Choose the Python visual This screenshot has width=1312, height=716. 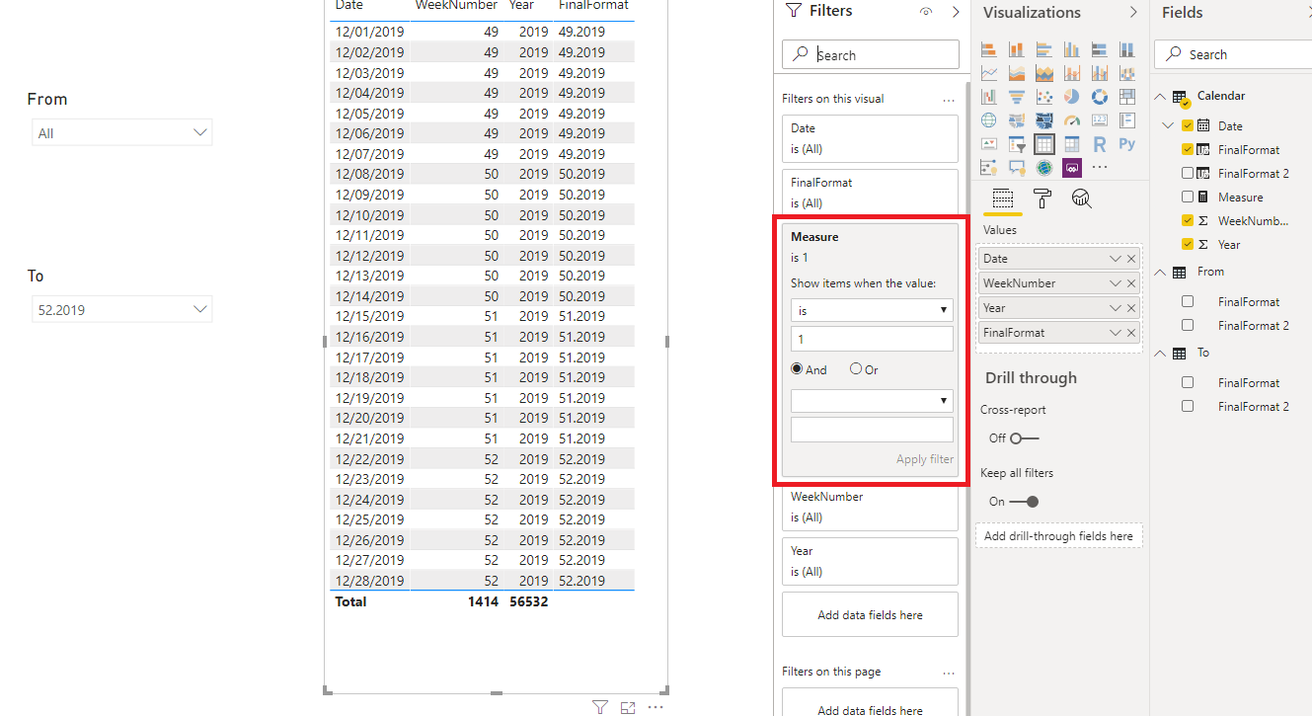pyautogui.click(x=1126, y=144)
